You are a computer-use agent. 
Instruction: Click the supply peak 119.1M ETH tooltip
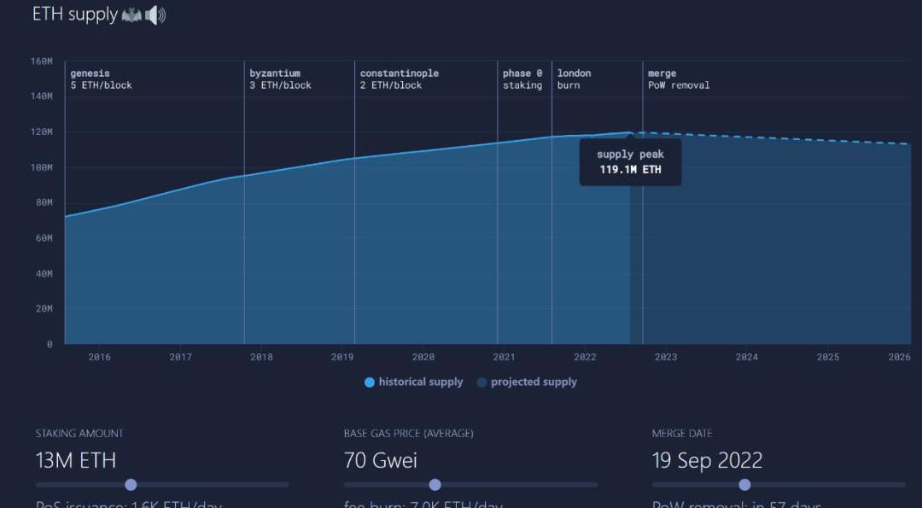click(630, 162)
